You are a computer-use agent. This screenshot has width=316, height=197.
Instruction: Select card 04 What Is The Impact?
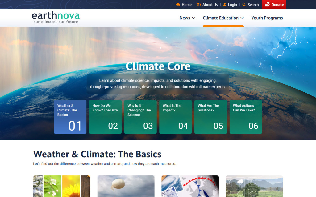[176, 117]
